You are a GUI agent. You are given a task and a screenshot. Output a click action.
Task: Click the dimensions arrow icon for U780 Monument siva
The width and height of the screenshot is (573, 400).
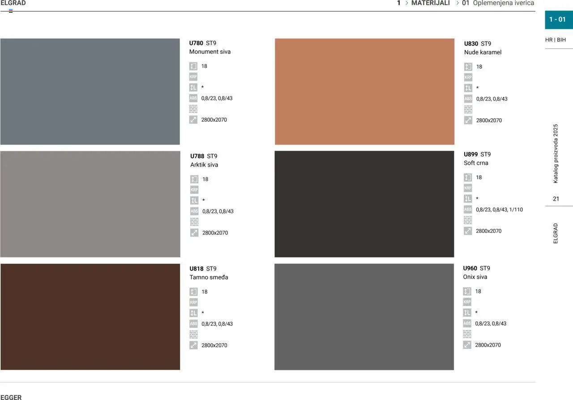193,120
